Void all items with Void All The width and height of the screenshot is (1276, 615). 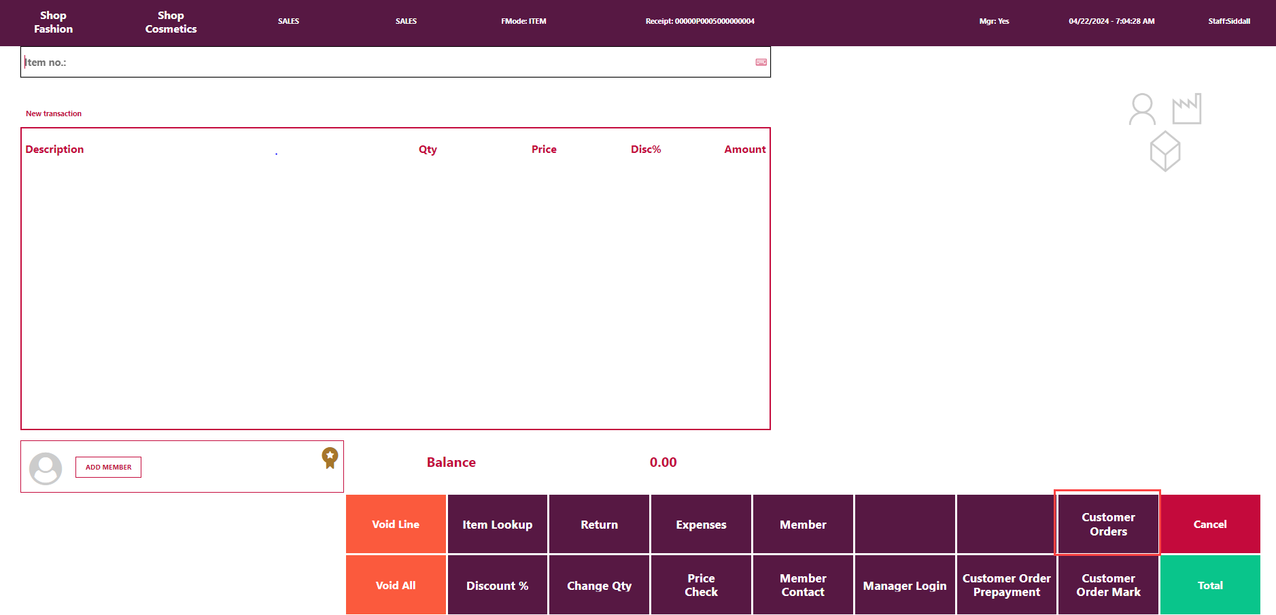coord(396,585)
